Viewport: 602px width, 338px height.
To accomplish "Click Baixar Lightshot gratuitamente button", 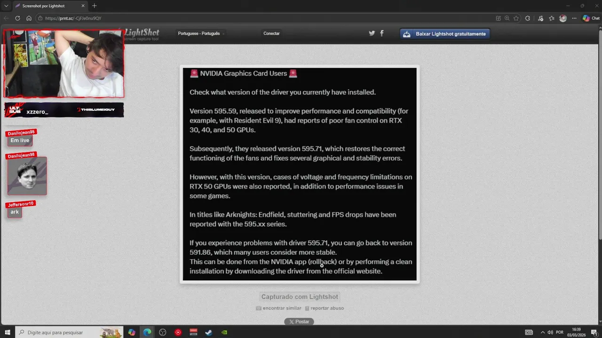I will pos(445,34).
